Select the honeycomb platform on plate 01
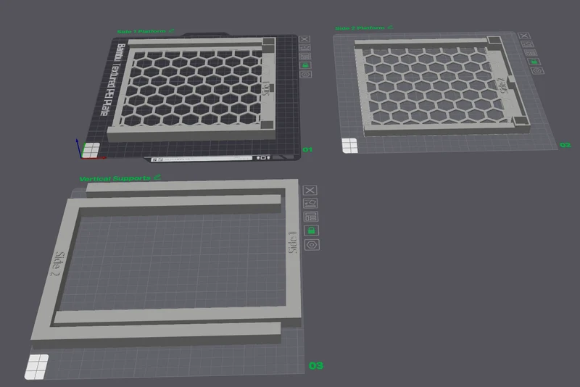580x387 pixels. (x=192, y=88)
